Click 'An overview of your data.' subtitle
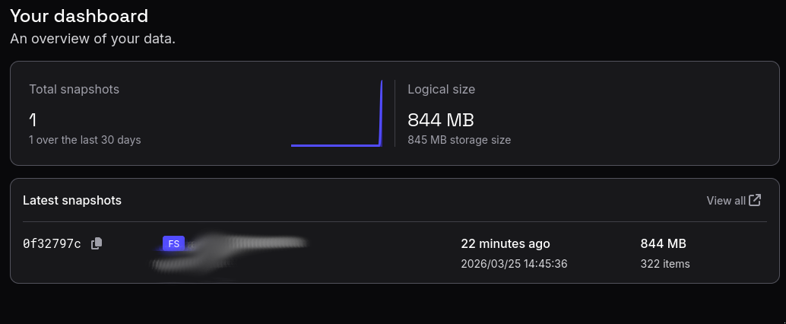Image resolution: width=786 pixels, height=324 pixels. (x=93, y=38)
